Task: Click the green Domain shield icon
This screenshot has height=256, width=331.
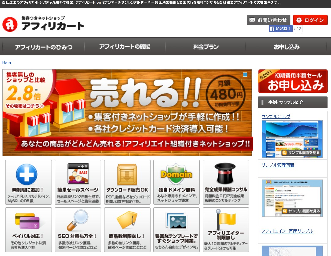Action: coord(176,174)
